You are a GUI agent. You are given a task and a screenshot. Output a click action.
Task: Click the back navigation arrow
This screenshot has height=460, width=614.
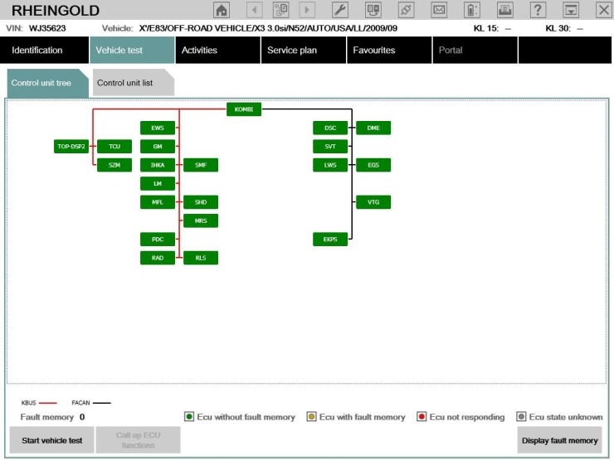point(255,10)
